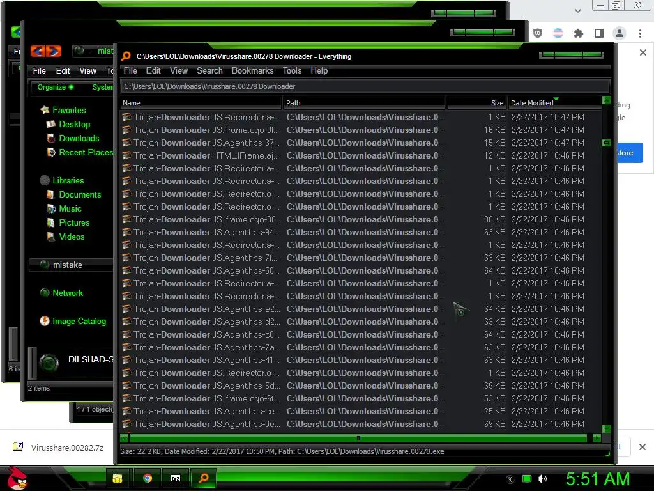Open Downloads in Explorer sidebar
The width and height of the screenshot is (654, 491).
[x=79, y=138]
